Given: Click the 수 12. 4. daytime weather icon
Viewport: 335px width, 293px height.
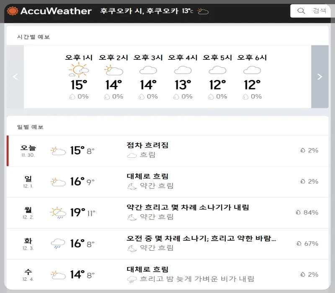Looking at the screenshot, I should (58, 275).
